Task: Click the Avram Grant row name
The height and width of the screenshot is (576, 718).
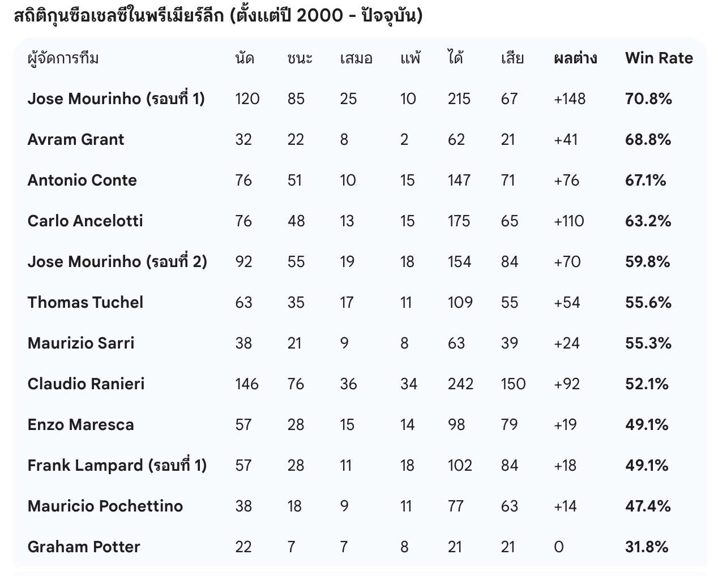Action: 75,140
